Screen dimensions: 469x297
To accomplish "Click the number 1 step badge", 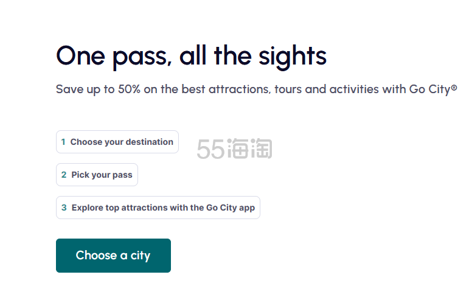I will click(x=63, y=142).
